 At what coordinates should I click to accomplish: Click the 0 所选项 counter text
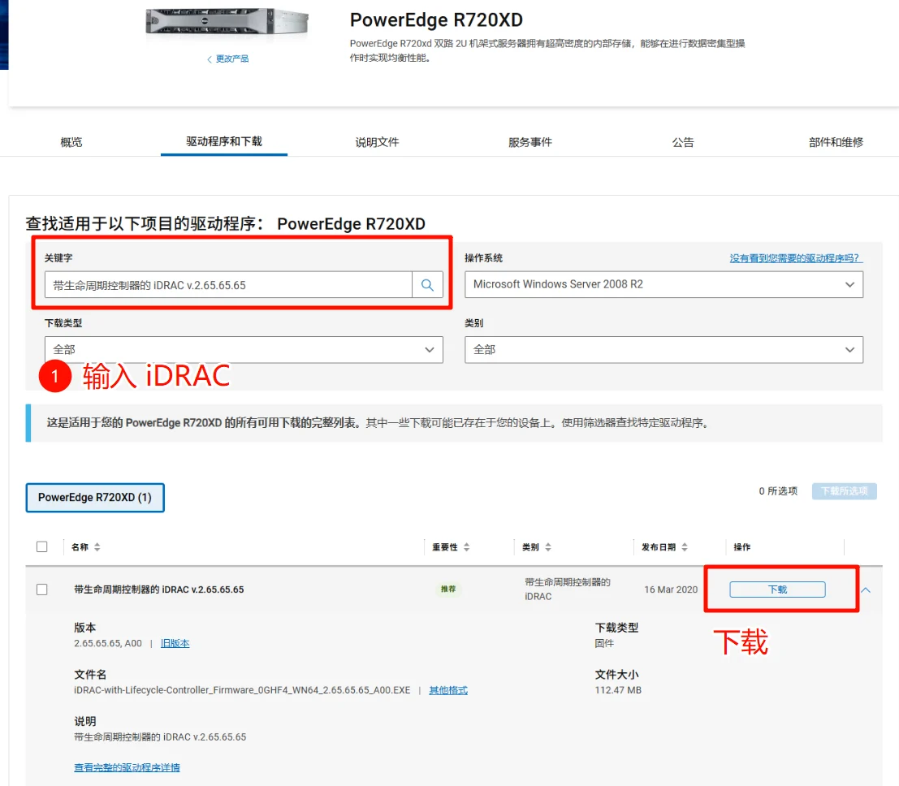778,490
